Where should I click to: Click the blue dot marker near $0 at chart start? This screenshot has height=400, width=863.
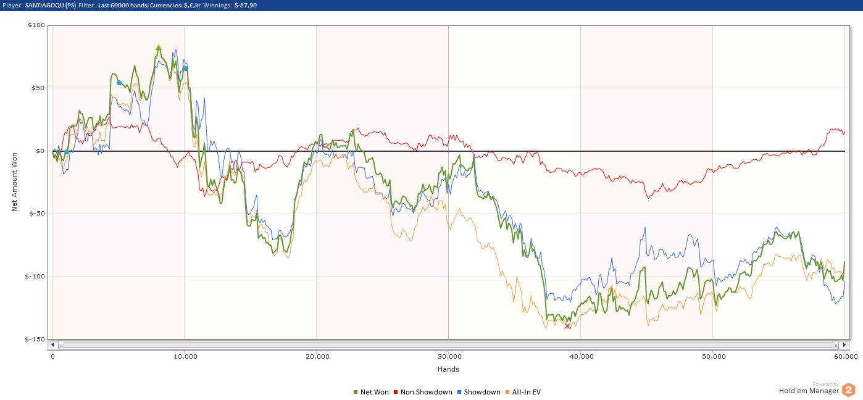67,152
